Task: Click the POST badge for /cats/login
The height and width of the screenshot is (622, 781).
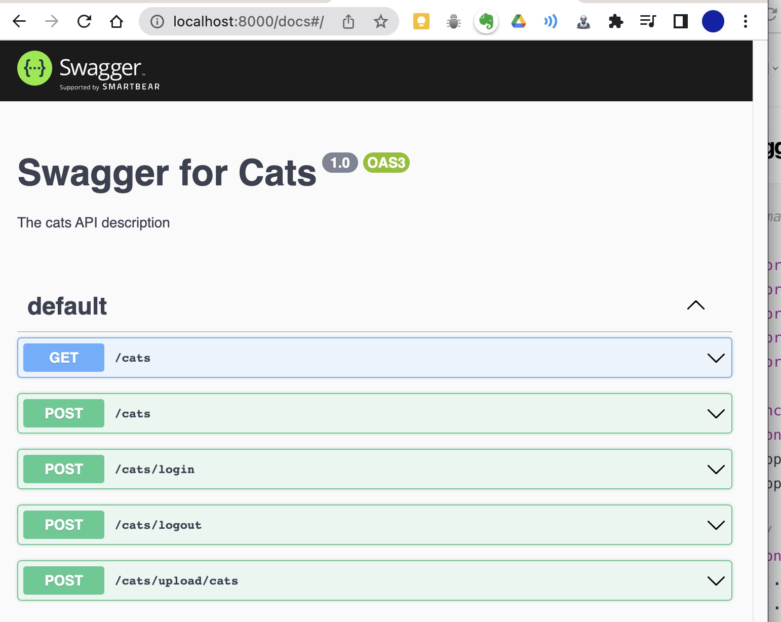Action: click(64, 469)
